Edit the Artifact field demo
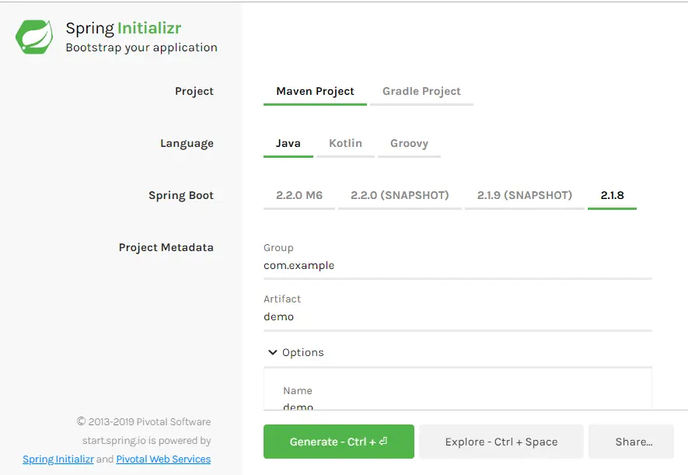Screen dimensions: 688x475 point(458,317)
